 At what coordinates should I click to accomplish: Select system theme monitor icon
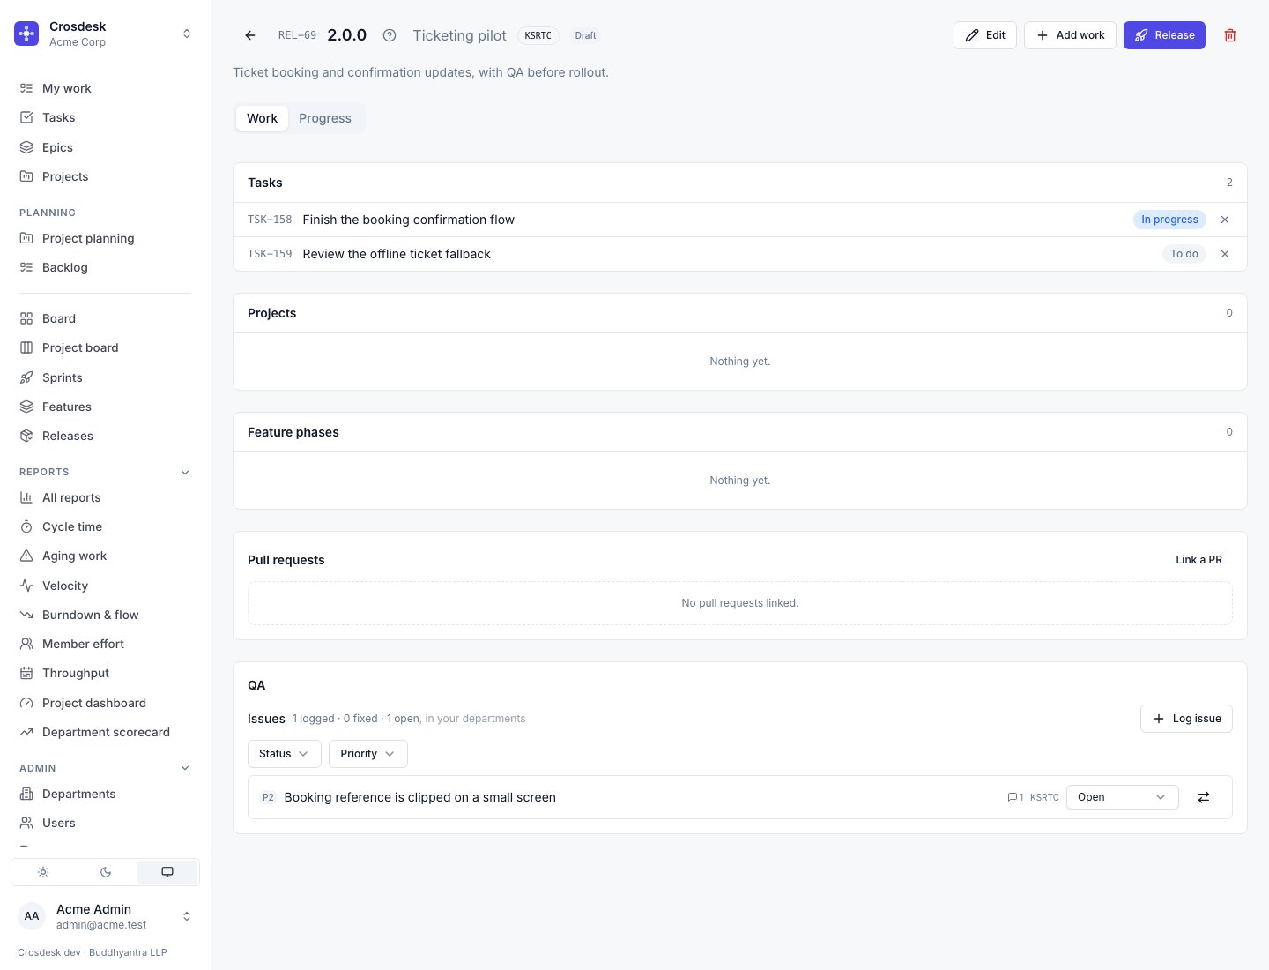click(x=167, y=872)
